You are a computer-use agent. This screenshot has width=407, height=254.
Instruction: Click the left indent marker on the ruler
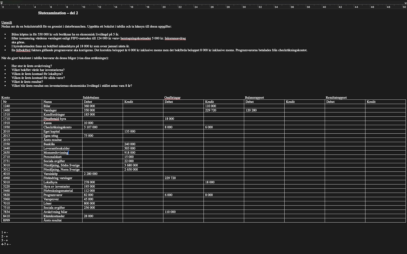[2, 3]
